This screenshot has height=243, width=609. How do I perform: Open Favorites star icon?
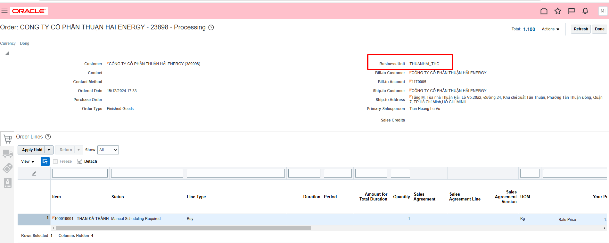558,11
